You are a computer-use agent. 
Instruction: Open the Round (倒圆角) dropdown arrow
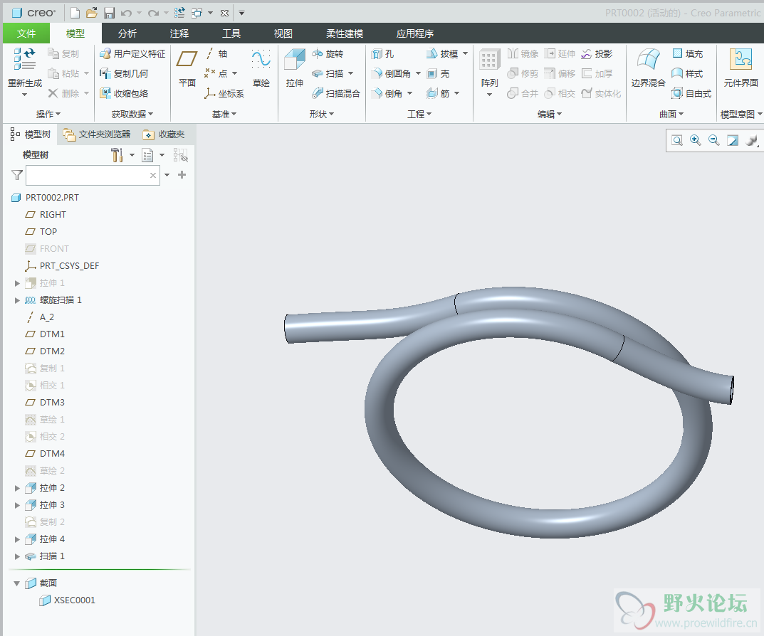point(418,73)
